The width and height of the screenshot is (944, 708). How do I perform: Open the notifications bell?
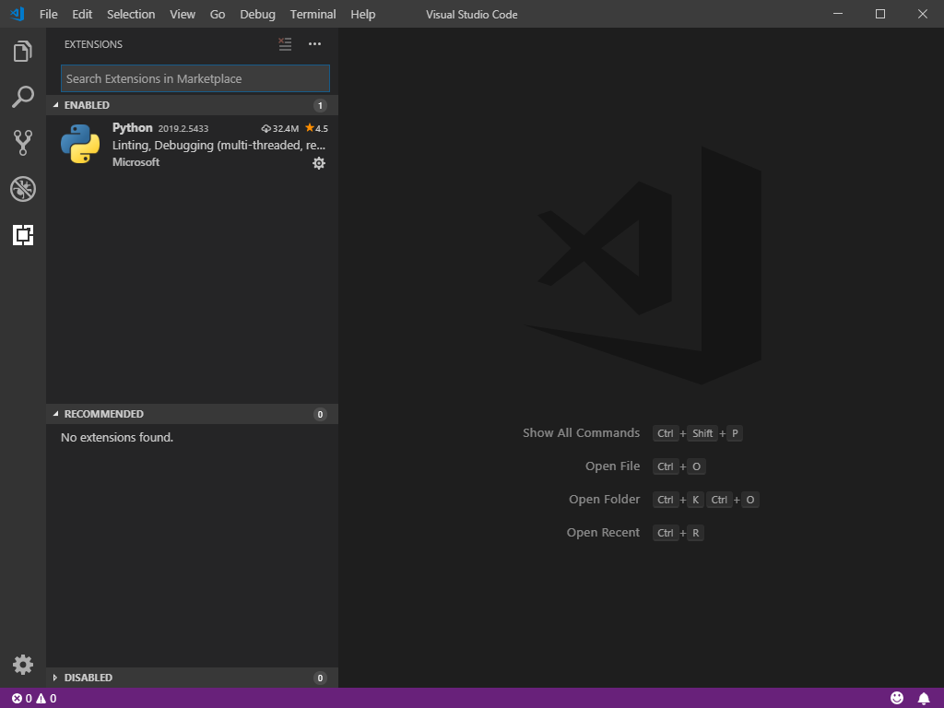tap(924, 699)
